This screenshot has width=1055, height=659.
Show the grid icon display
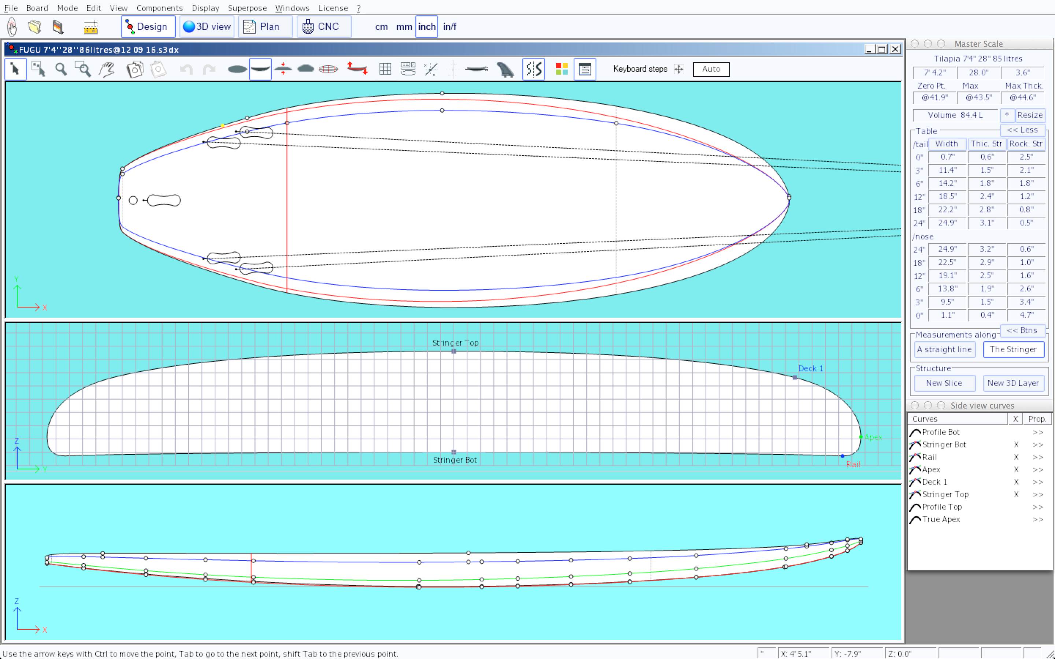point(385,69)
